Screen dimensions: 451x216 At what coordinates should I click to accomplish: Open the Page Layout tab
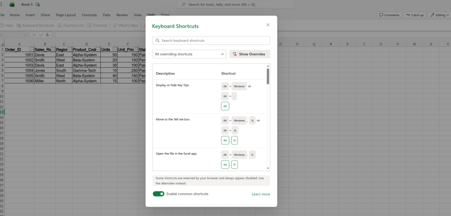(66, 15)
